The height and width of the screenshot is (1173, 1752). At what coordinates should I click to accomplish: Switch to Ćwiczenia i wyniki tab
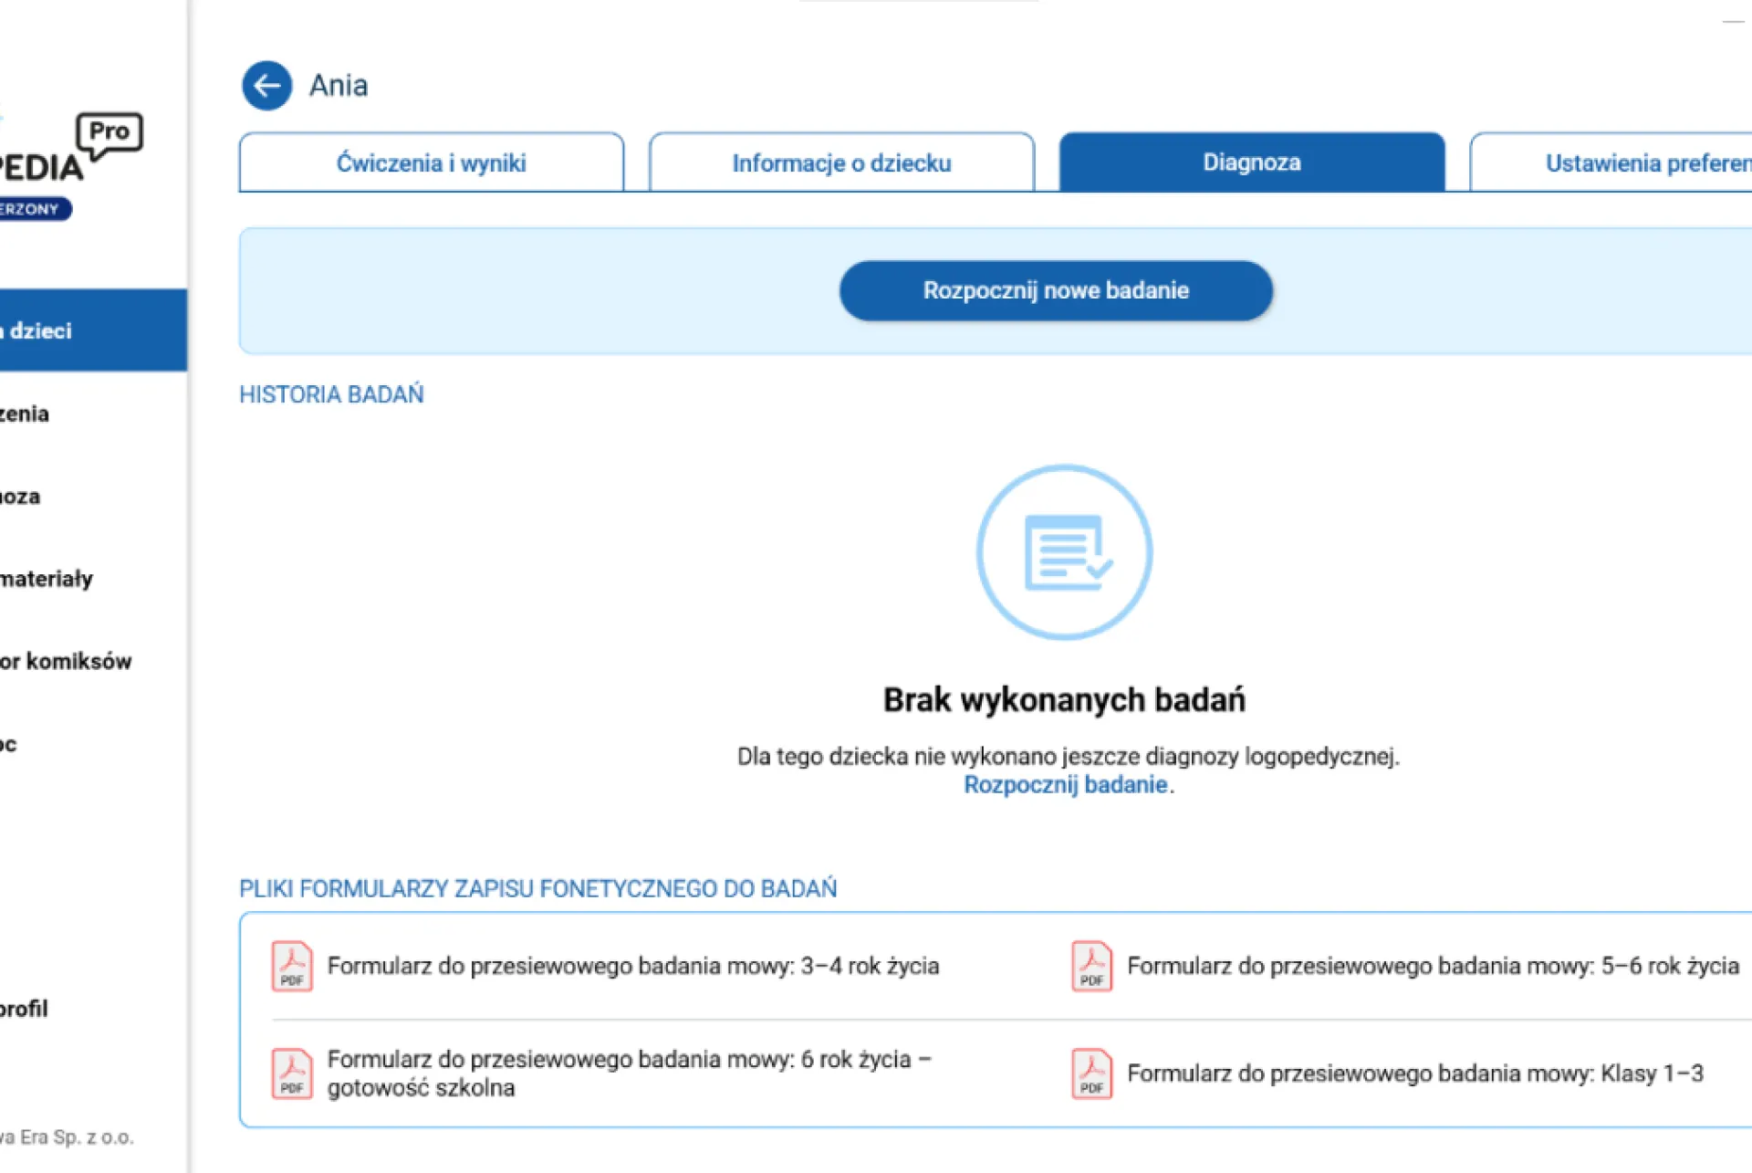(x=432, y=162)
